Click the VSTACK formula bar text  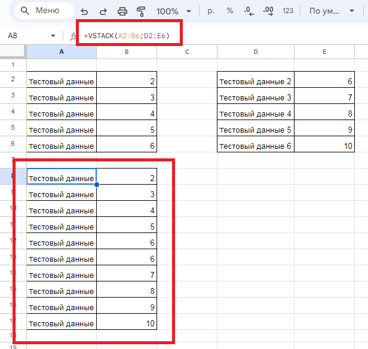click(127, 36)
